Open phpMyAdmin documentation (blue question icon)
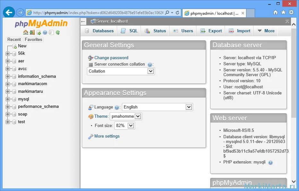Image resolution: width=299 pixels, height=191 pixels. [x=45, y=33]
